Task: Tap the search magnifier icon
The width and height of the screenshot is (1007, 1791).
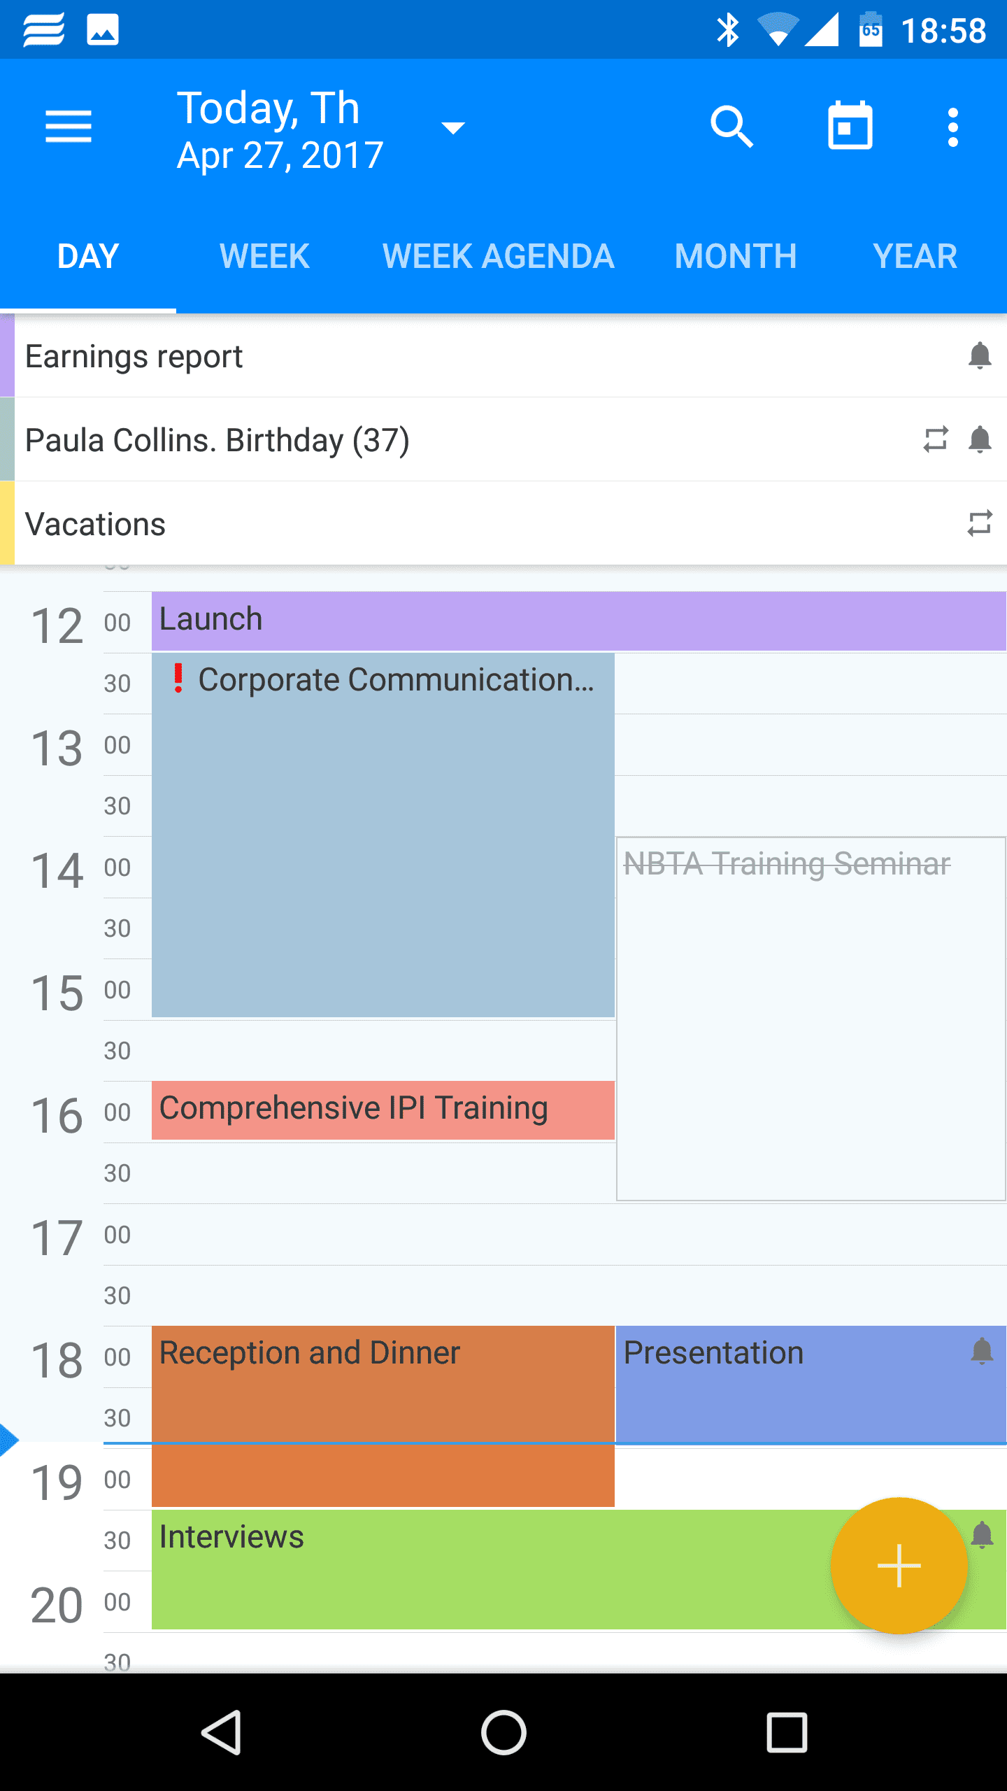Action: (731, 127)
